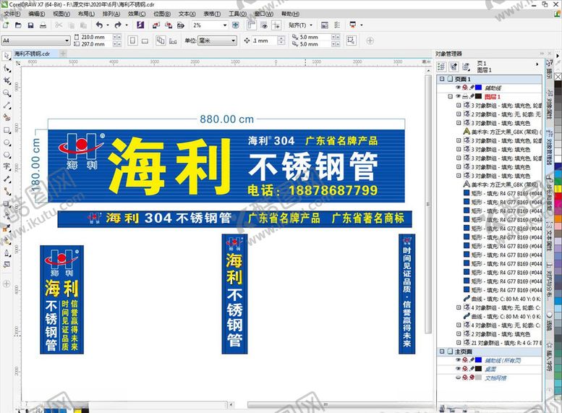Toggle visibility eye of 辅助线 on 页面 1

click(458, 87)
